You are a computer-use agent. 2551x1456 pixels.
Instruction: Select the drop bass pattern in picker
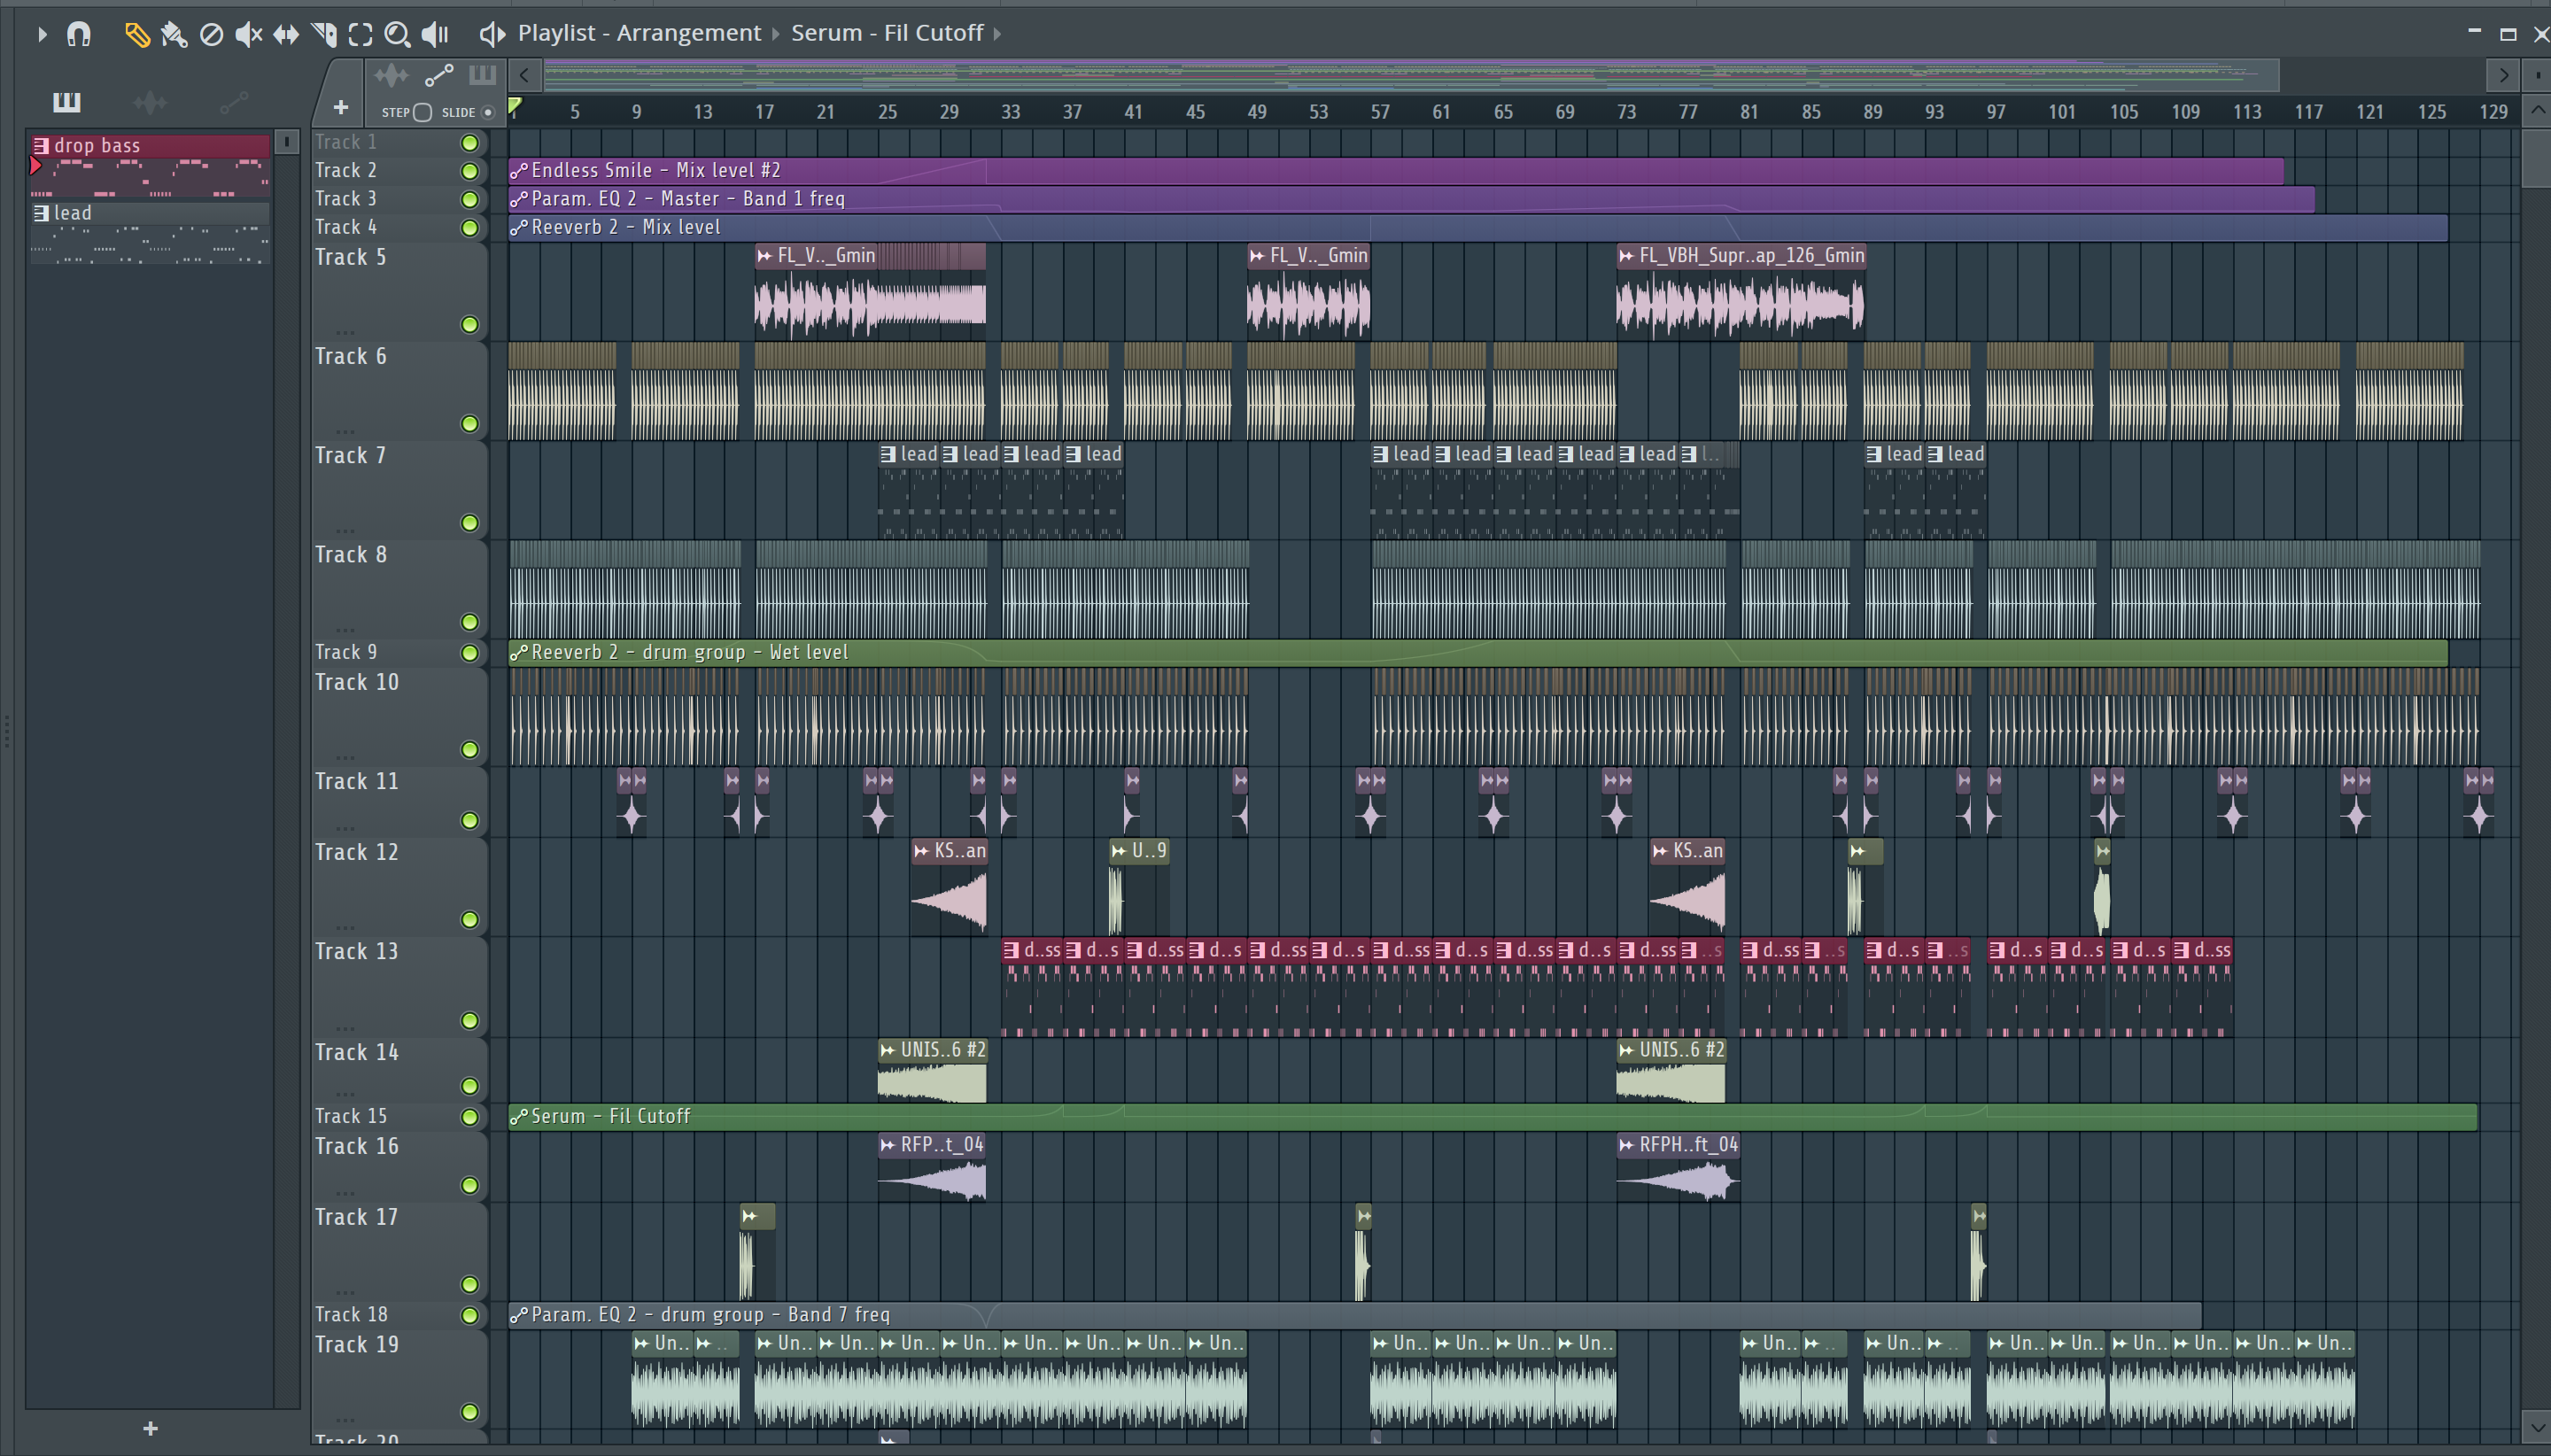(150, 167)
